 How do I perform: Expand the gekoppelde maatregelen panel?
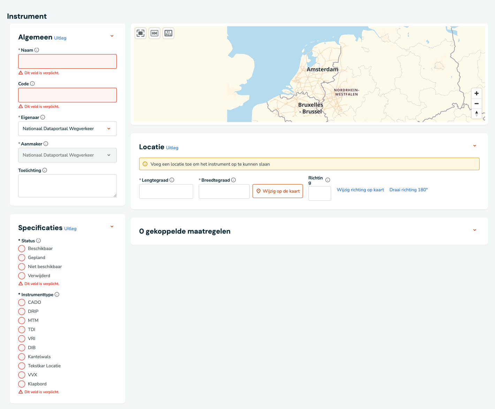(474, 230)
